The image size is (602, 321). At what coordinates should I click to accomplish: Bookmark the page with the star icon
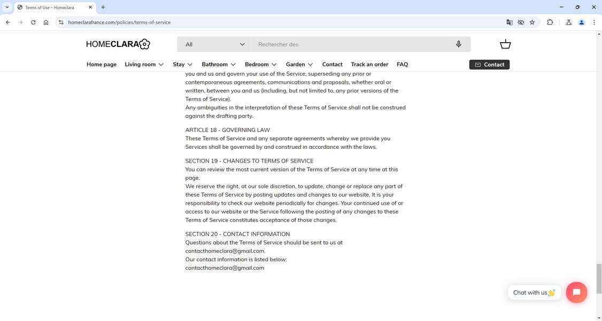click(532, 22)
